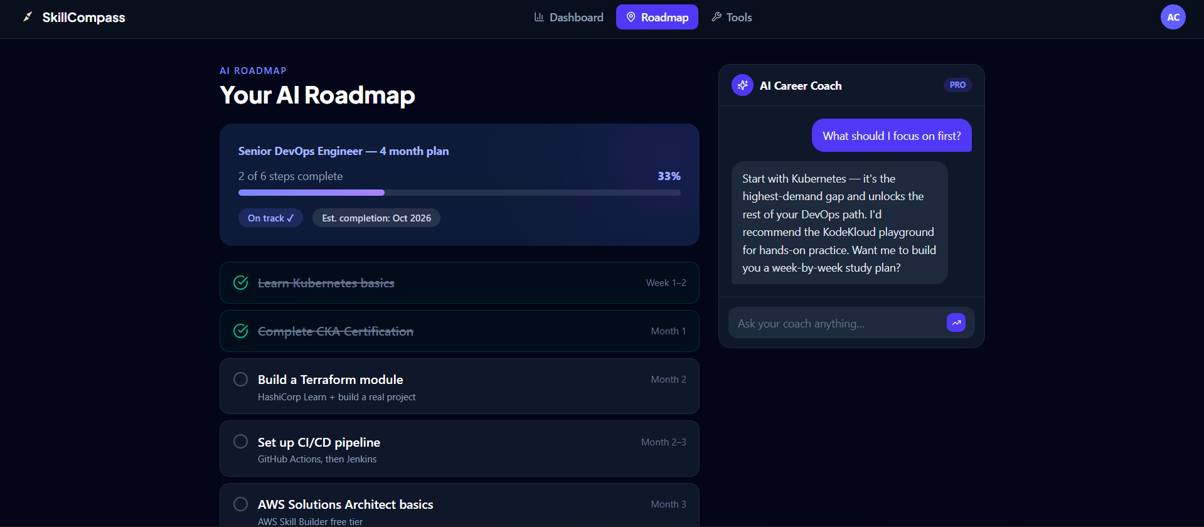The image size is (1204, 527).
Task: Go to the Dashboard tab
Action: [x=568, y=17]
